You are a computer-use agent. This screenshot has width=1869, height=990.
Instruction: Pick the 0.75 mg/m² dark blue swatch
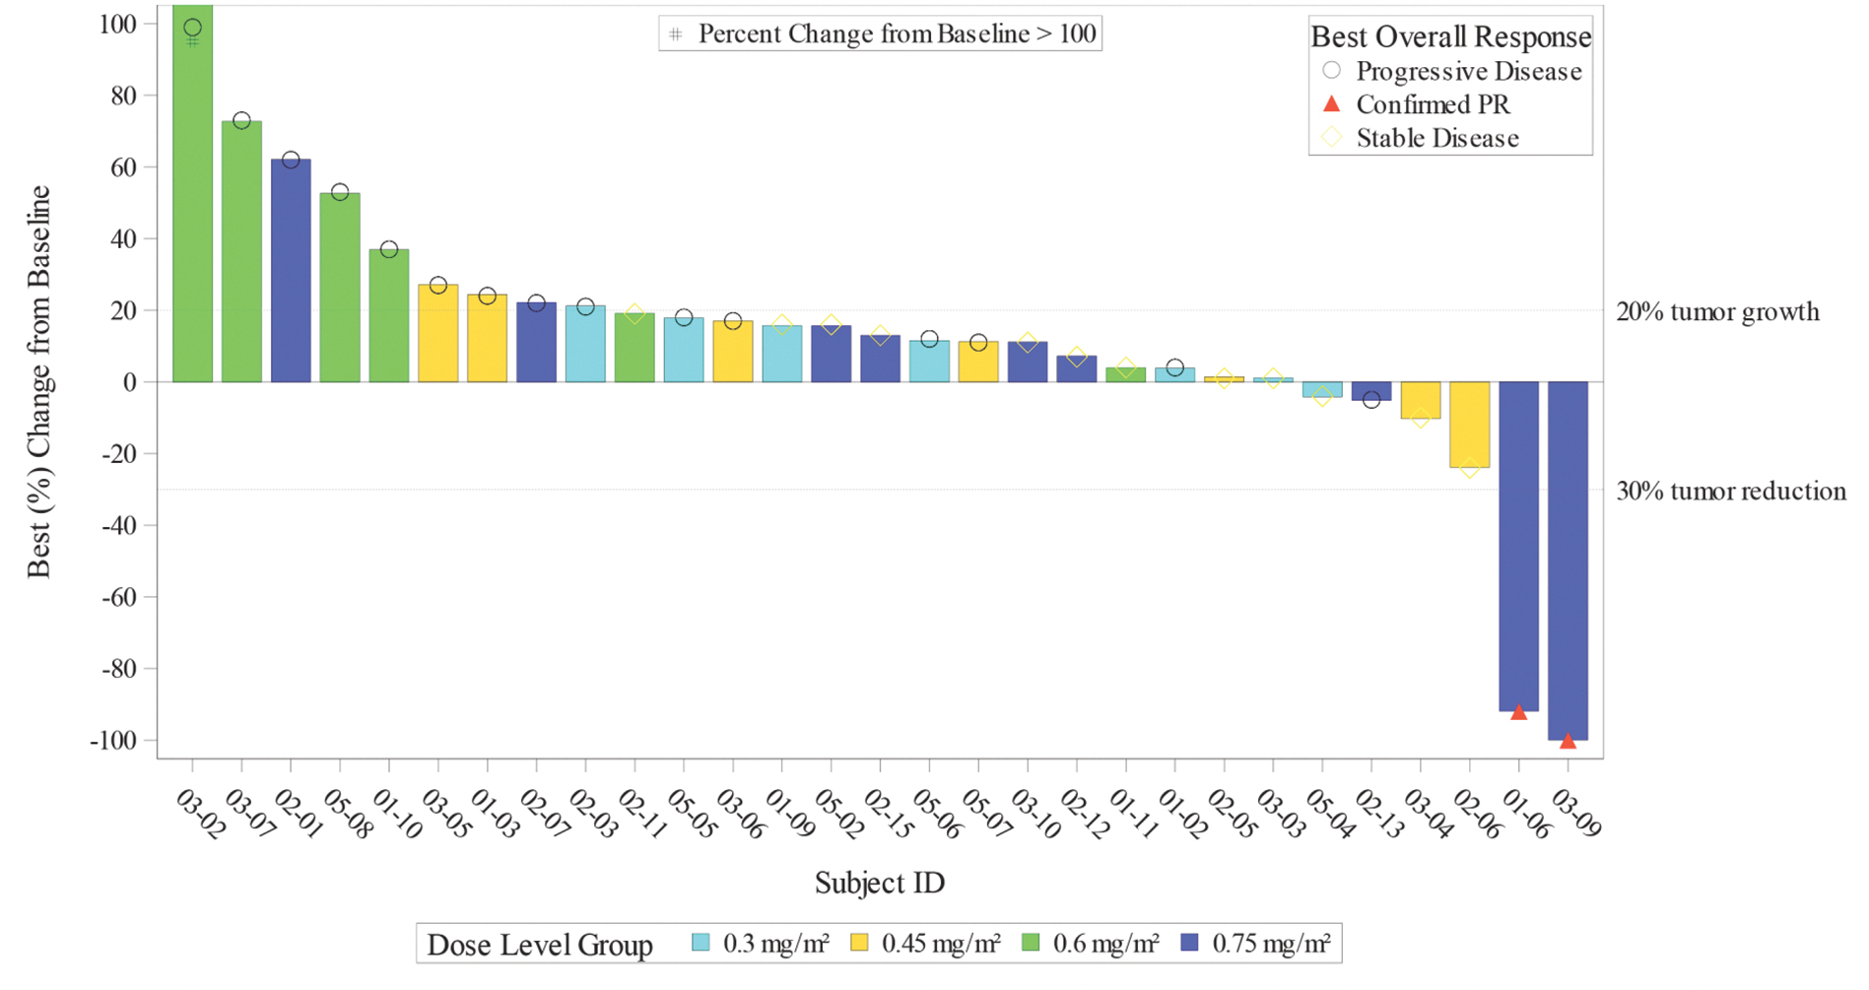point(1190,943)
